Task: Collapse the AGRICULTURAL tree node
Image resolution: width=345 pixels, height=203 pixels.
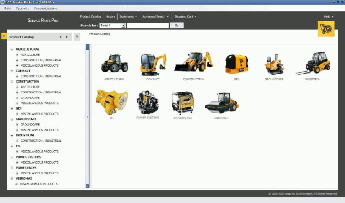Action: (12, 49)
